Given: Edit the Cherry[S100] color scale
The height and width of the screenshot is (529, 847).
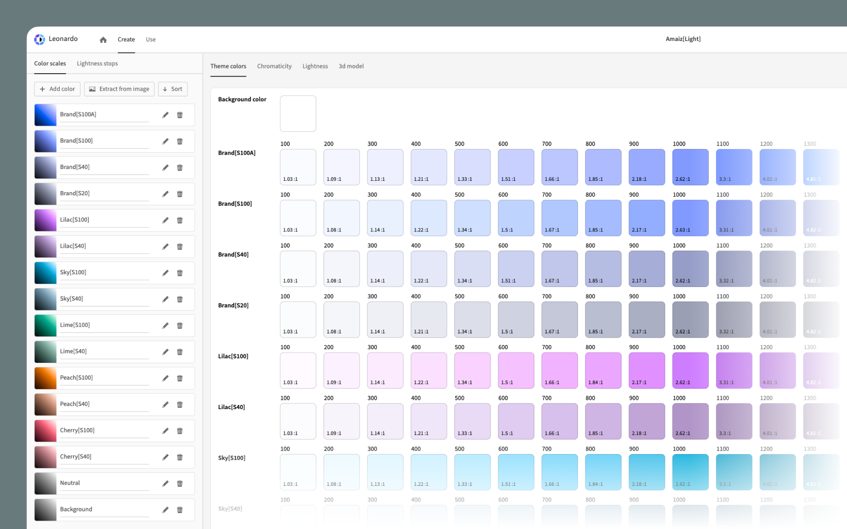Looking at the screenshot, I should click(165, 431).
